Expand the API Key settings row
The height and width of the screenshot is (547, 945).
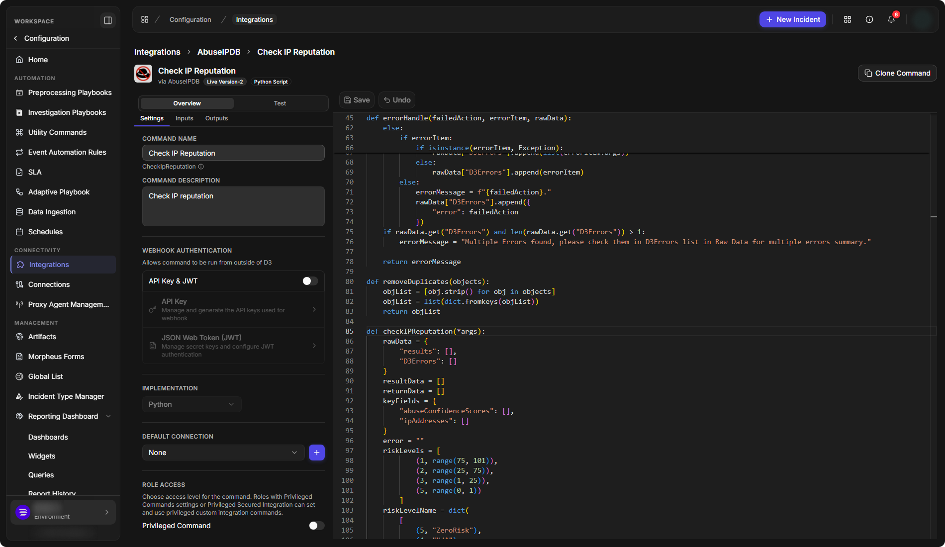click(x=233, y=309)
